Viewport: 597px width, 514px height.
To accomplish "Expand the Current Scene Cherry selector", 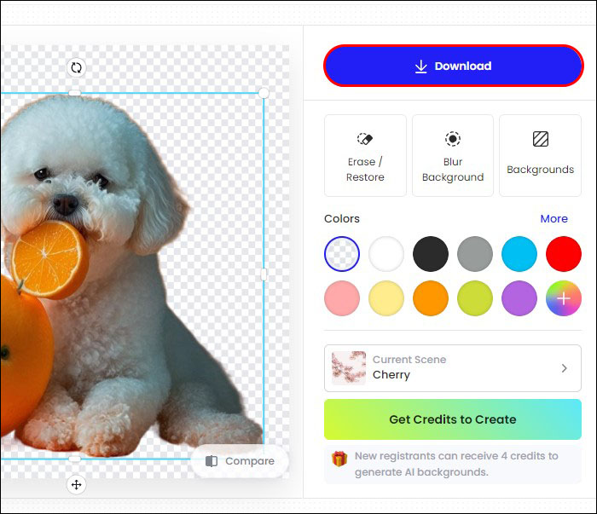I will click(x=453, y=368).
